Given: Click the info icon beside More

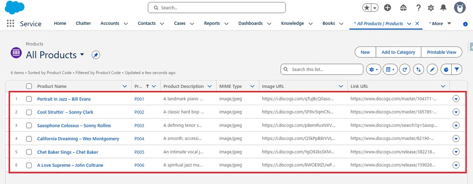Looking at the screenshot, I should click(466, 24).
